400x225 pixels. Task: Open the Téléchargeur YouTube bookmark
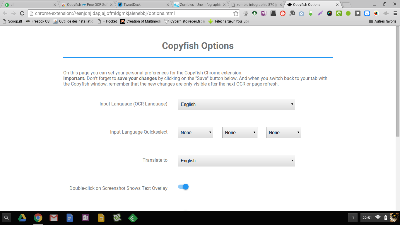(x=228, y=21)
